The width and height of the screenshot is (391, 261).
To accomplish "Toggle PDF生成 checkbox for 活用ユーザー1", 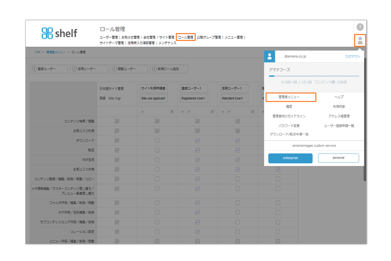I will click(x=238, y=160).
